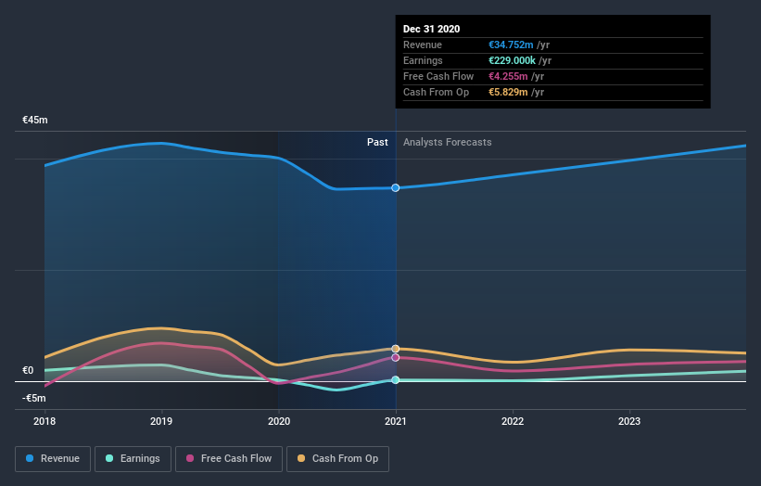761x486 pixels.
Task: Click the €34.752m revenue value in tooltip
Action: tap(511, 45)
